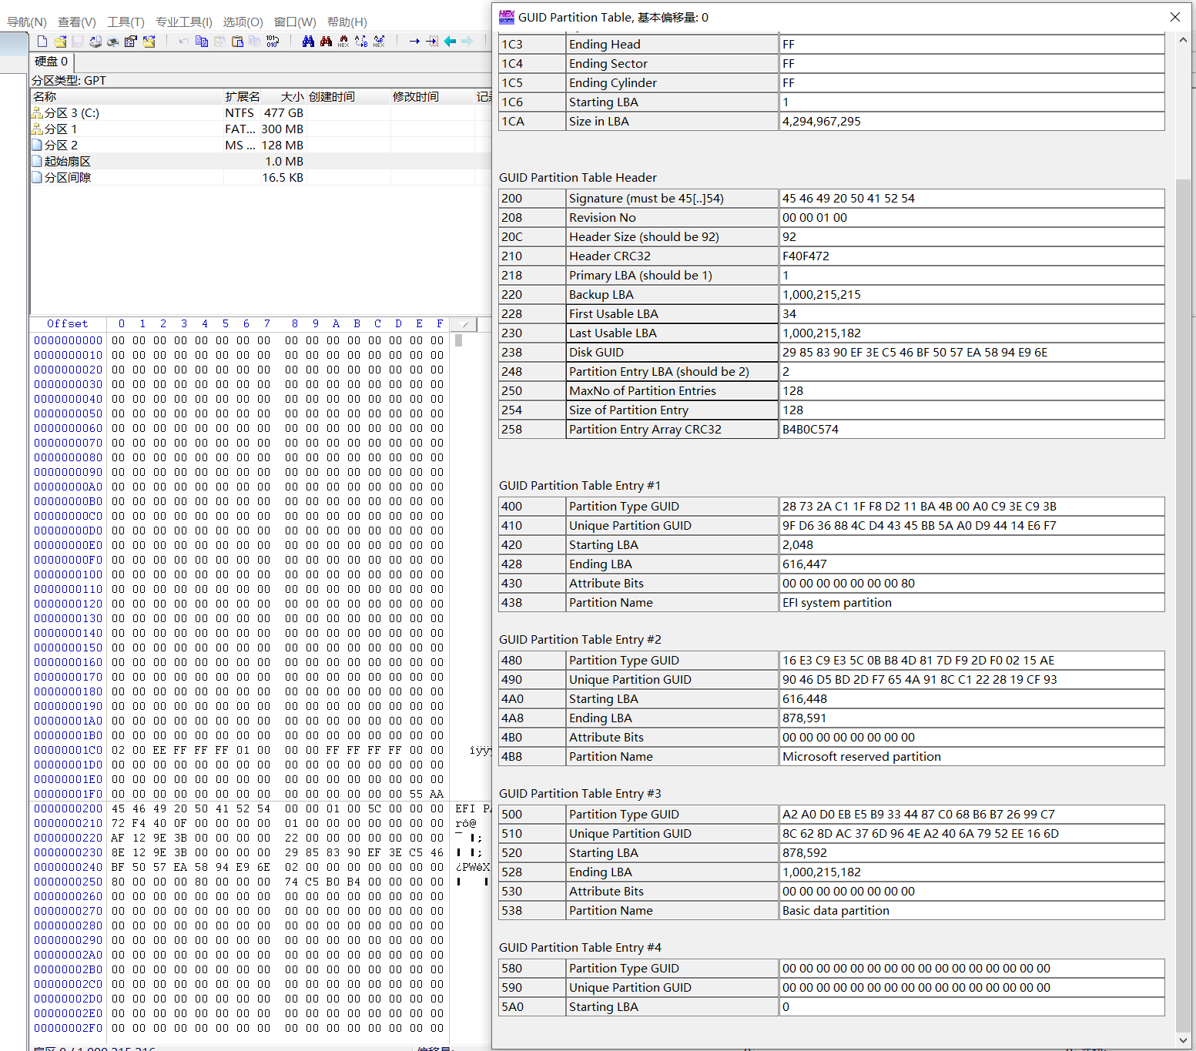Sort by the 扩展名 column header
The height and width of the screenshot is (1051, 1196).
[x=242, y=96]
